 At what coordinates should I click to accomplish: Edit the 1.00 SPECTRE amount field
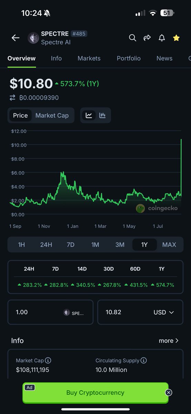pos(50,312)
